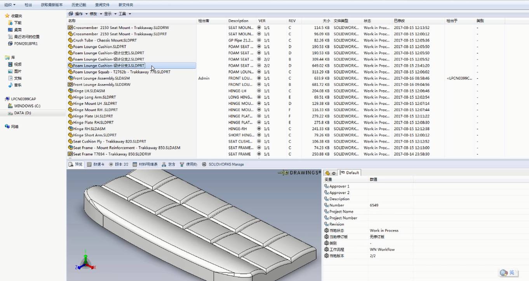Screen dimensions: 529x281
Task: Switch to the 预览 preview tab
Action: click(76, 164)
